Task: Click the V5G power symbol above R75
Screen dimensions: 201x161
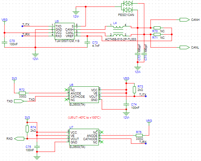Action: [149, 122]
